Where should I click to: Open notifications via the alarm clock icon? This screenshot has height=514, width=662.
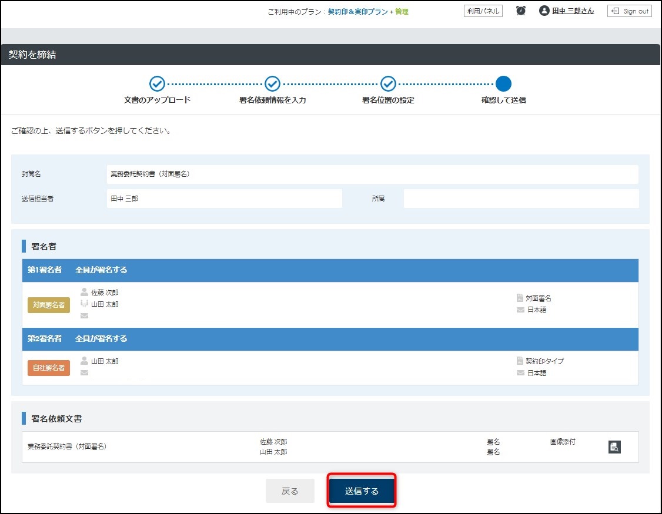520,10
